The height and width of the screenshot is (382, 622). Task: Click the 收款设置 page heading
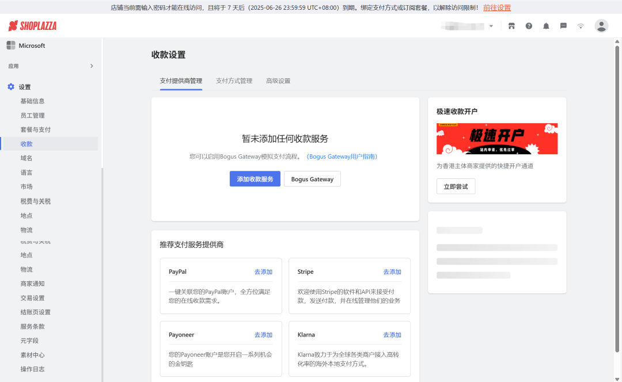point(168,55)
